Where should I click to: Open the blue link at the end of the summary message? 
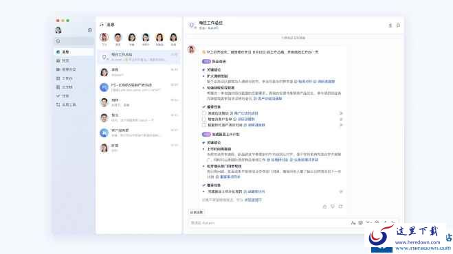pyautogui.click(x=253, y=200)
